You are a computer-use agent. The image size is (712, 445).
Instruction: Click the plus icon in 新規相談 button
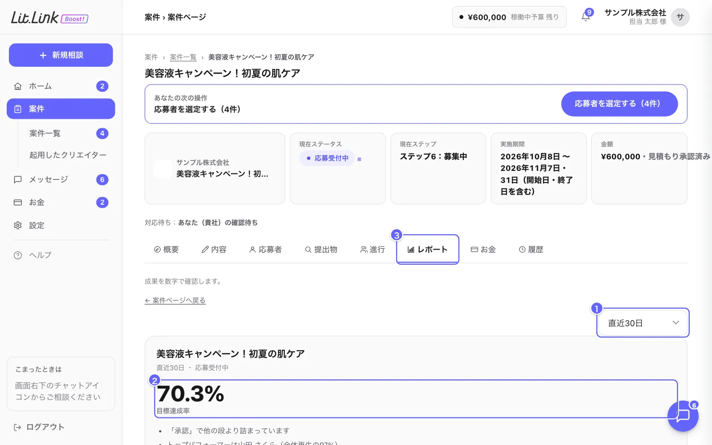tap(43, 55)
